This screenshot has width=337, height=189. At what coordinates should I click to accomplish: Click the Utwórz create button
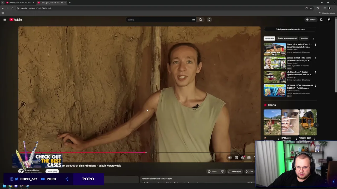311,20
